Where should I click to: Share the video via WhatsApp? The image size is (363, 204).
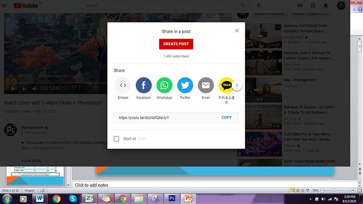(x=164, y=85)
